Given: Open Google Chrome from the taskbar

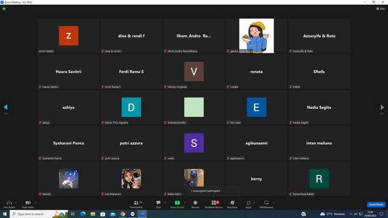Looking at the screenshot, I should coord(122,214).
